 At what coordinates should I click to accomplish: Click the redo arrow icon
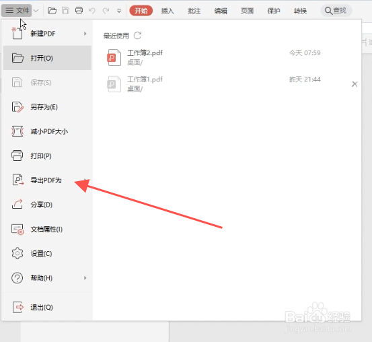pyautogui.click(x=106, y=11)
